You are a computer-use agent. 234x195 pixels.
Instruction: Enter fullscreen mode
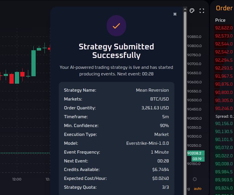click(202, 11)
